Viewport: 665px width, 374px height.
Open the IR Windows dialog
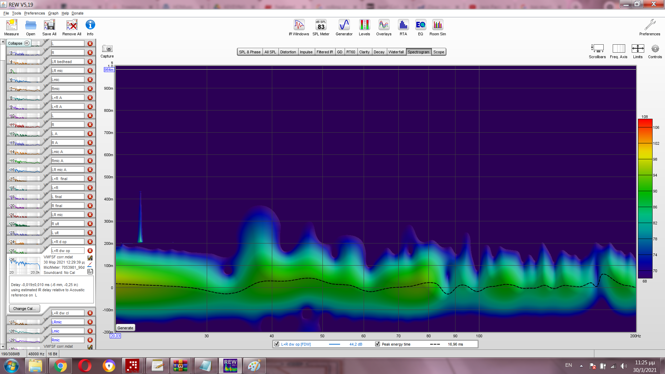point(299,27)
